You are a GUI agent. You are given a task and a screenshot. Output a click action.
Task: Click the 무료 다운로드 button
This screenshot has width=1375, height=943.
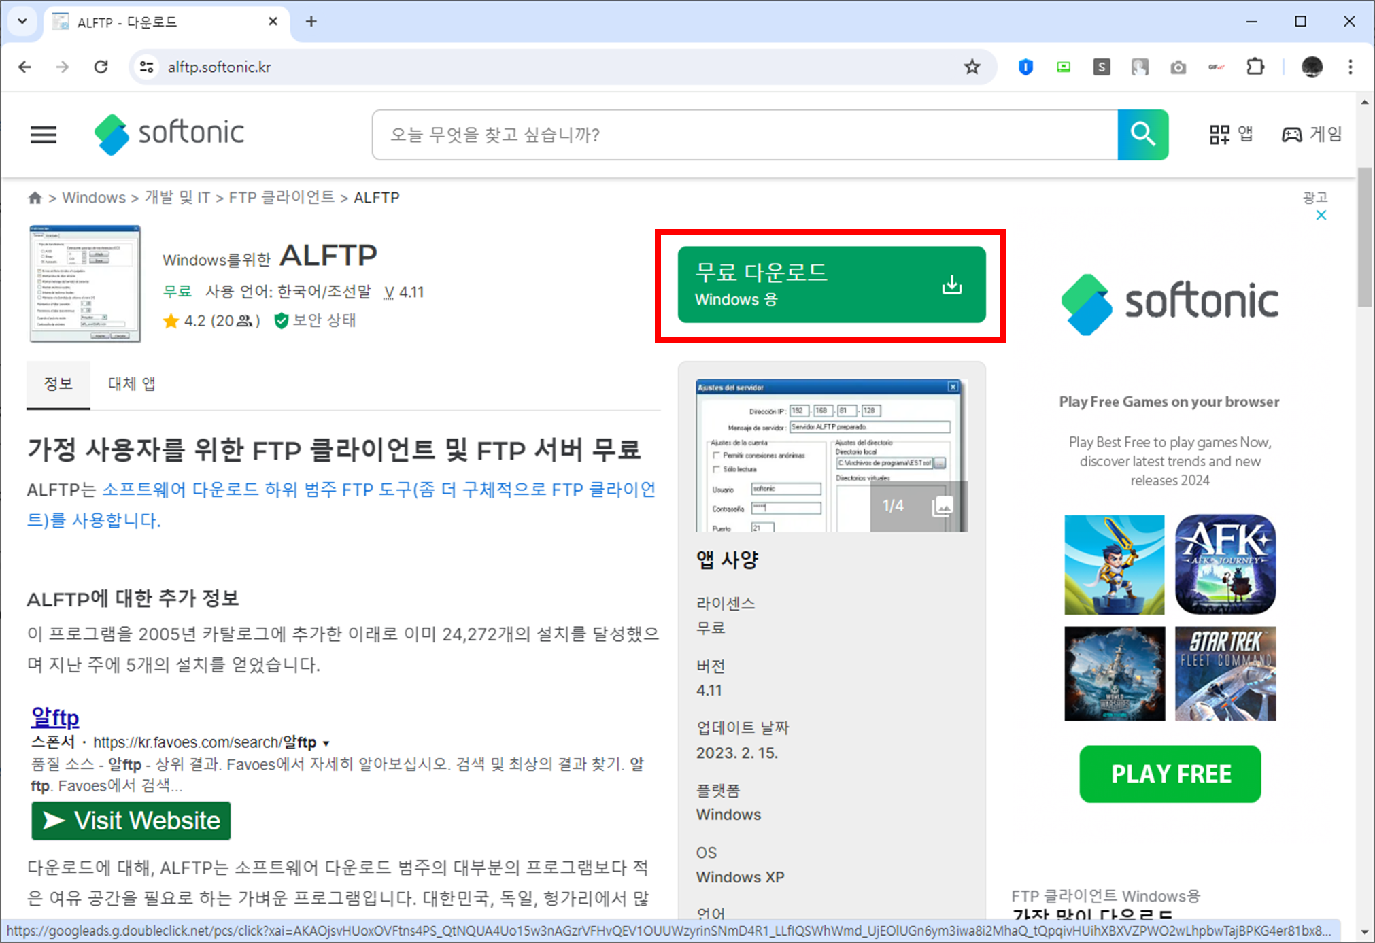tap(830, 284)
